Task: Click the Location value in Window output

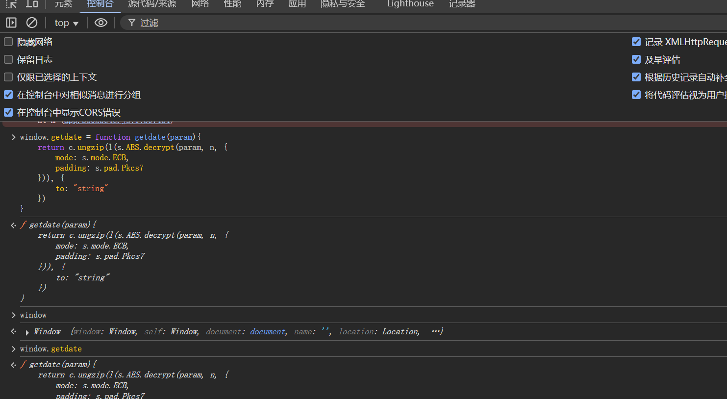Action: click(x=400, y=332)
